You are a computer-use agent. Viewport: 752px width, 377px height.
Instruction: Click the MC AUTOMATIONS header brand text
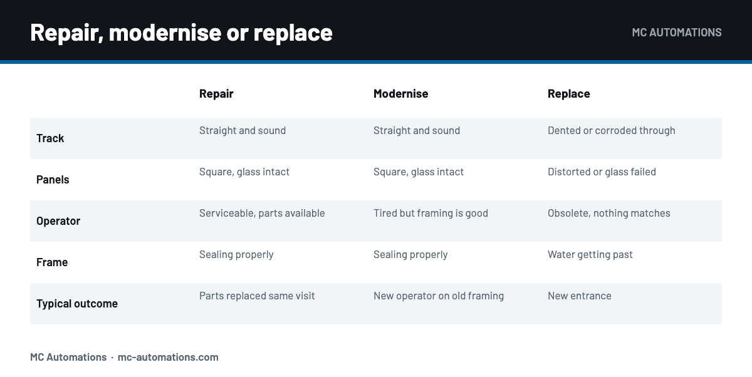(677, 33)
